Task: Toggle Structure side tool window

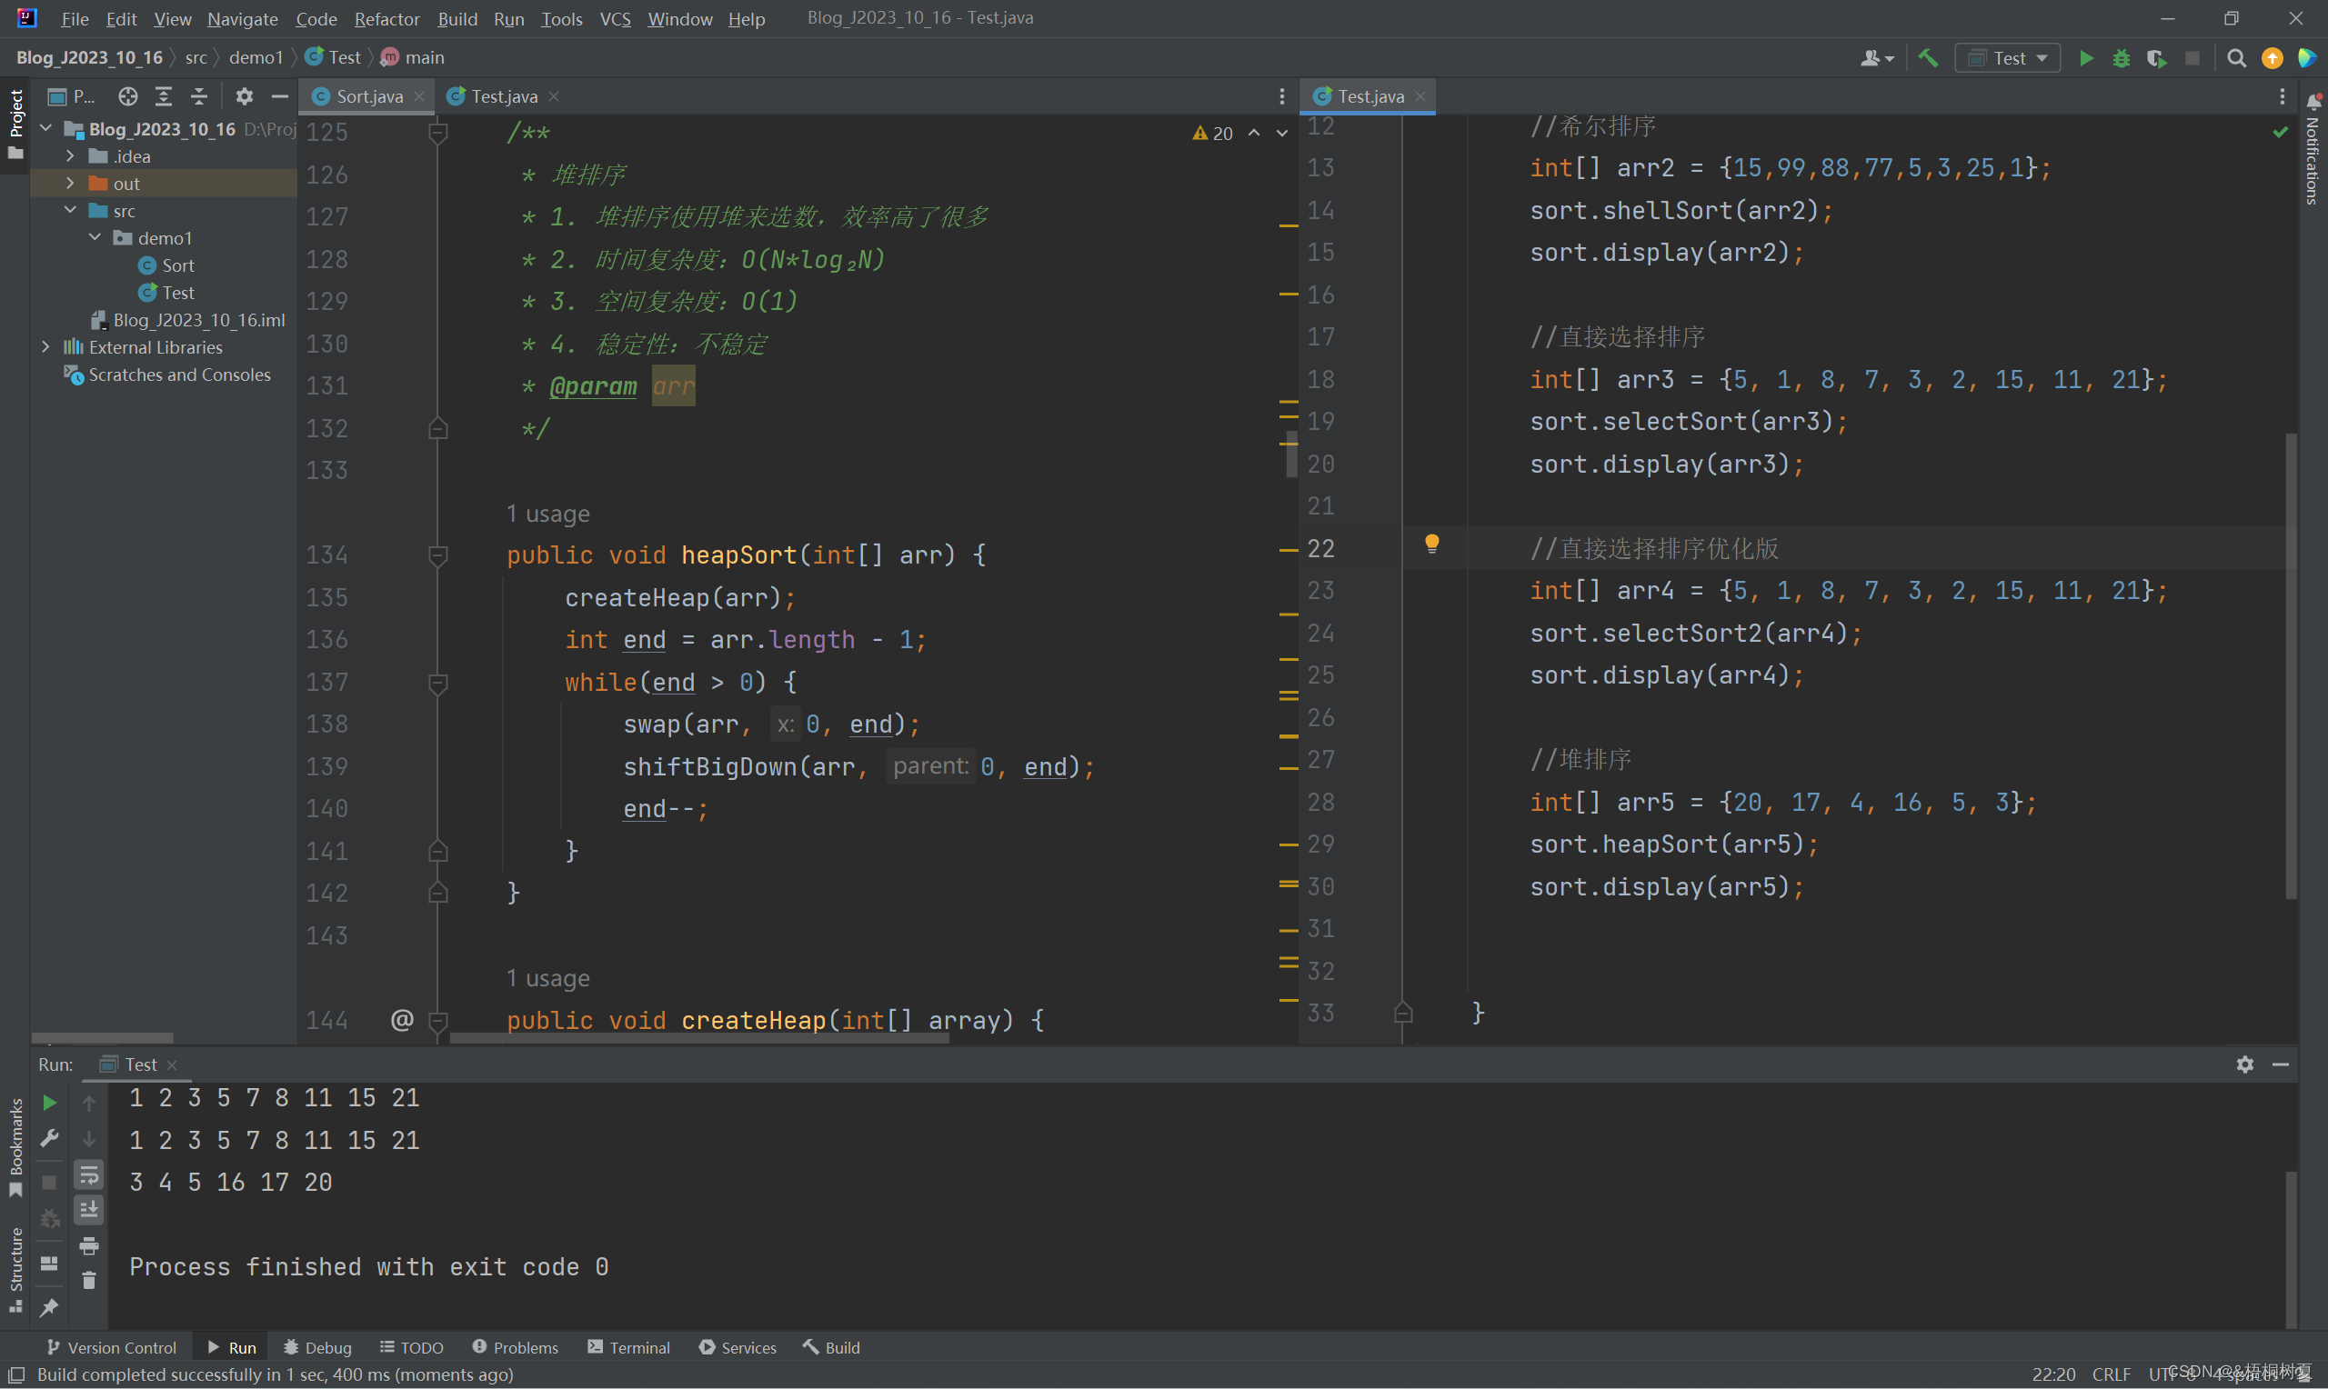Action: coord(15,1269)
